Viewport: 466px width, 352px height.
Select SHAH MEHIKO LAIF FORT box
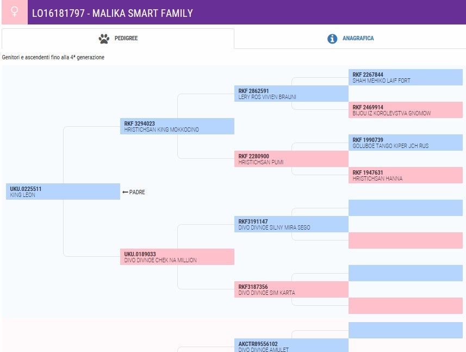pos(406,77)
